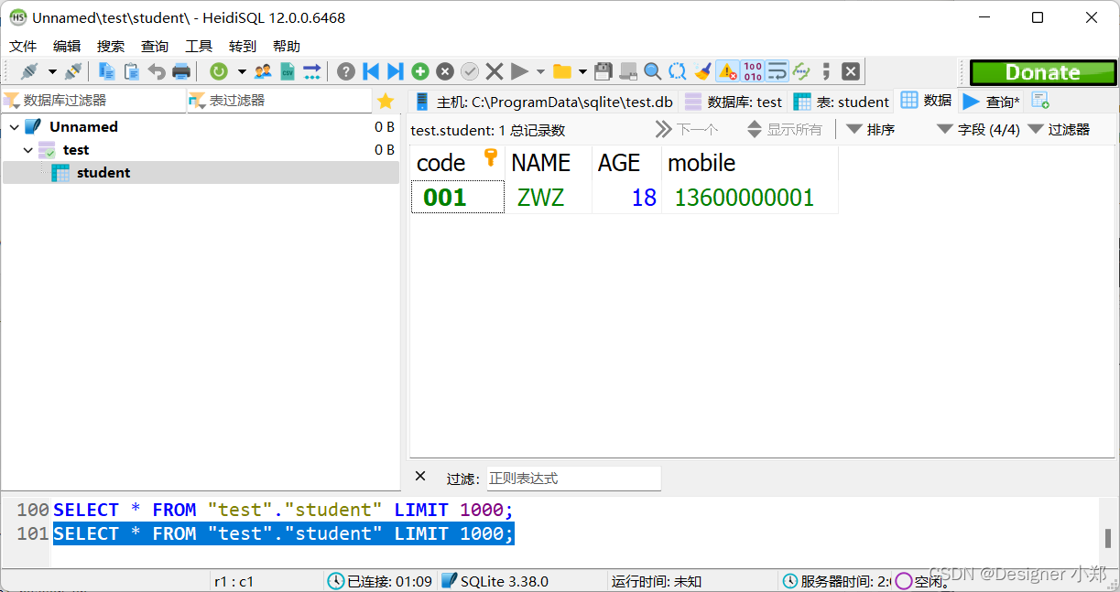Click the yellow star favorites icon
1120x592 pixels.
386,101
